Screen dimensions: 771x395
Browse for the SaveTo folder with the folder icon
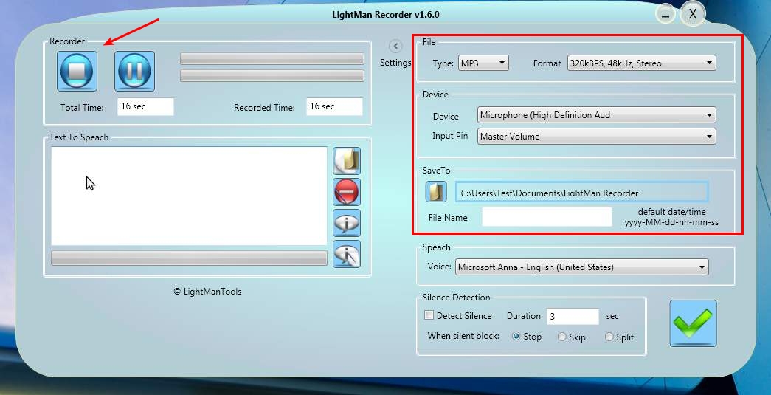coord(436,192)
